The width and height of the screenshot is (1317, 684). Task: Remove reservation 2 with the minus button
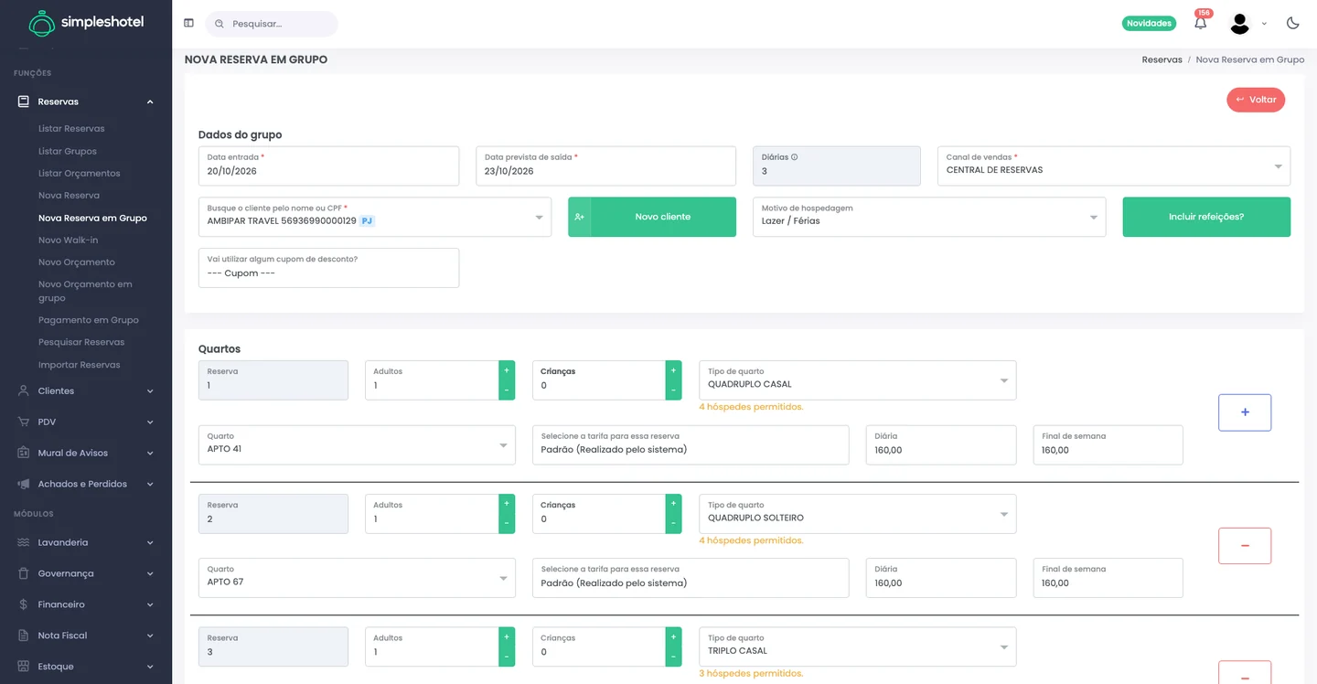[x=1245, y=546]
